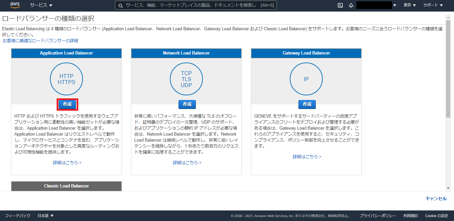Click the ロードバランサーの種類の選択 page heading

click(x=48, y=19)
